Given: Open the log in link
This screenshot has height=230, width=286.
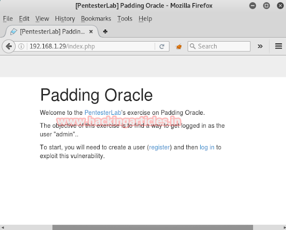Looking at the screenshot, I should point(207,147).
